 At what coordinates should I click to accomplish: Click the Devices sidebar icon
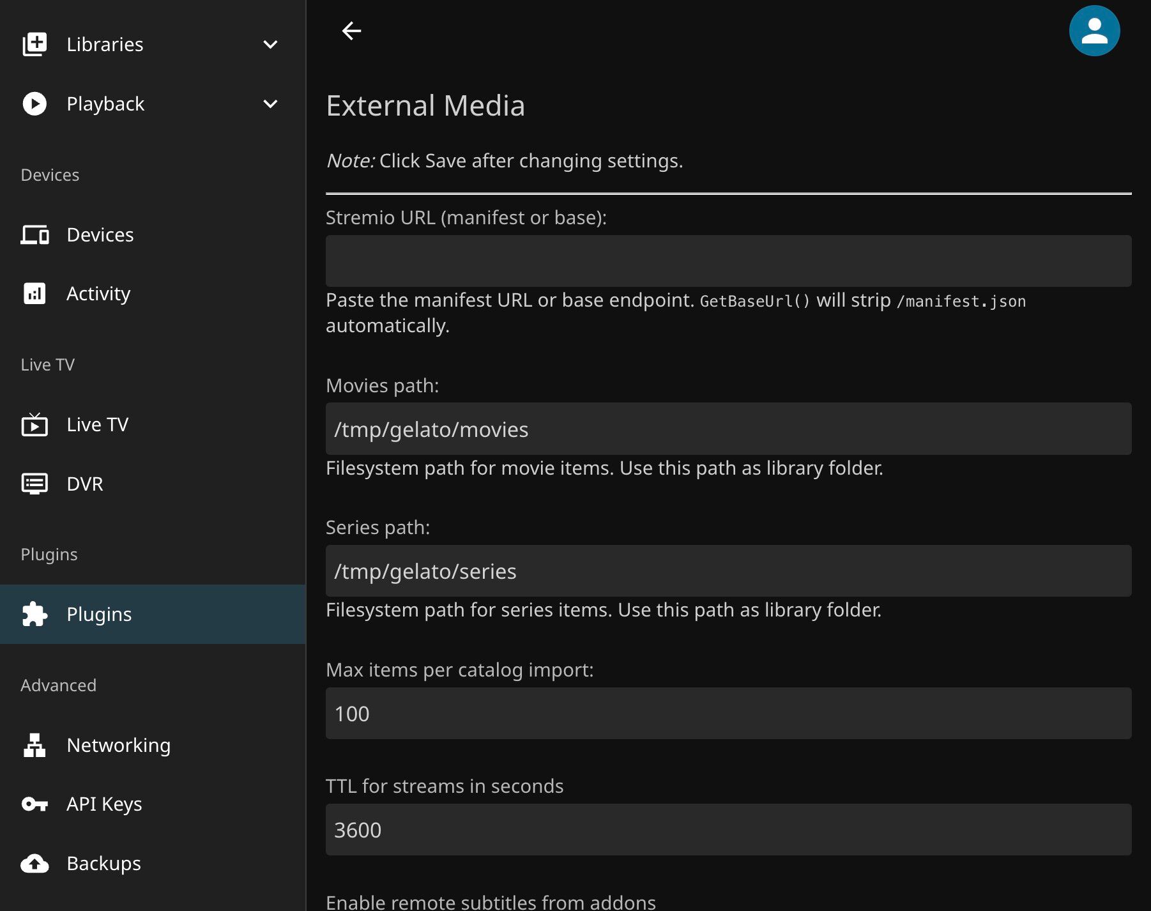(34, 234)
